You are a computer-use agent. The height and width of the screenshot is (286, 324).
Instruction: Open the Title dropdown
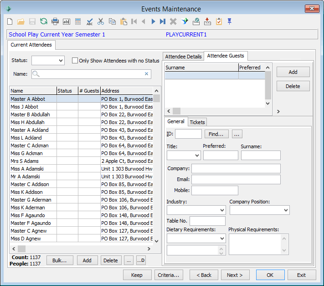pos(197,155)
